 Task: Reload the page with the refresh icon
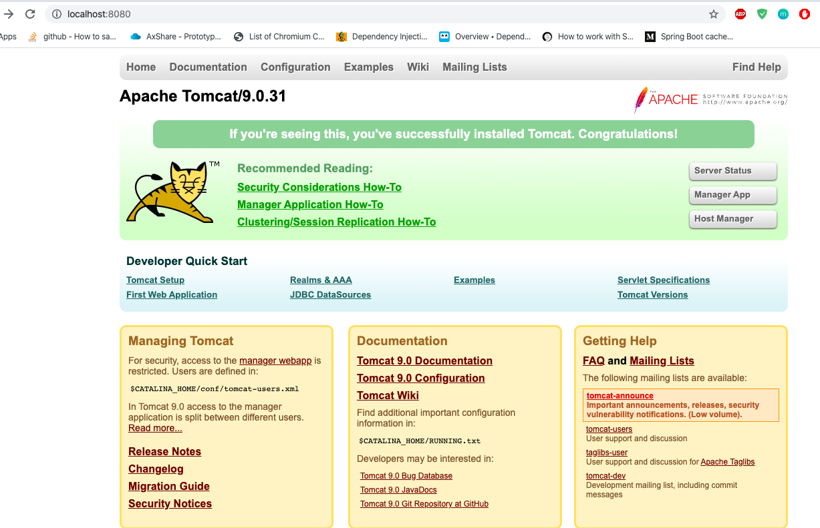30,14
